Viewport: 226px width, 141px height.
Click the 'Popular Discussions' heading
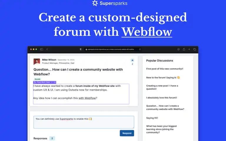pyautogui.click(x=159, y=61)
